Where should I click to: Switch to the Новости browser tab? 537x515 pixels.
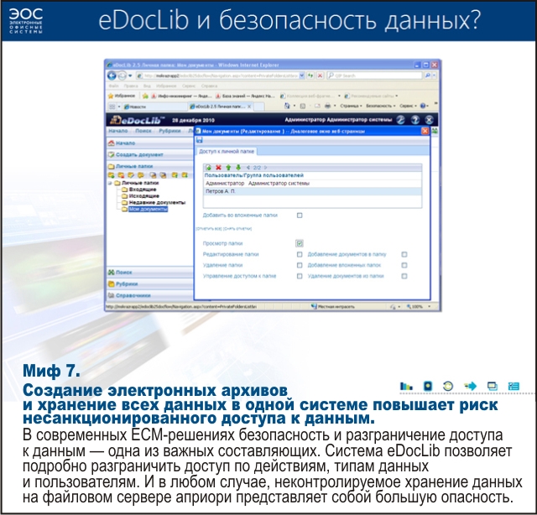154,107
